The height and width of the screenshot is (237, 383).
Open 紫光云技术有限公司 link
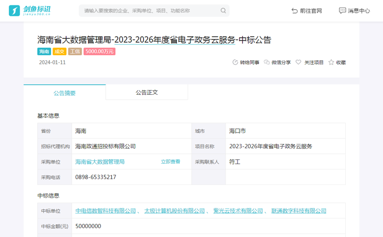click(x=238, y=211)
